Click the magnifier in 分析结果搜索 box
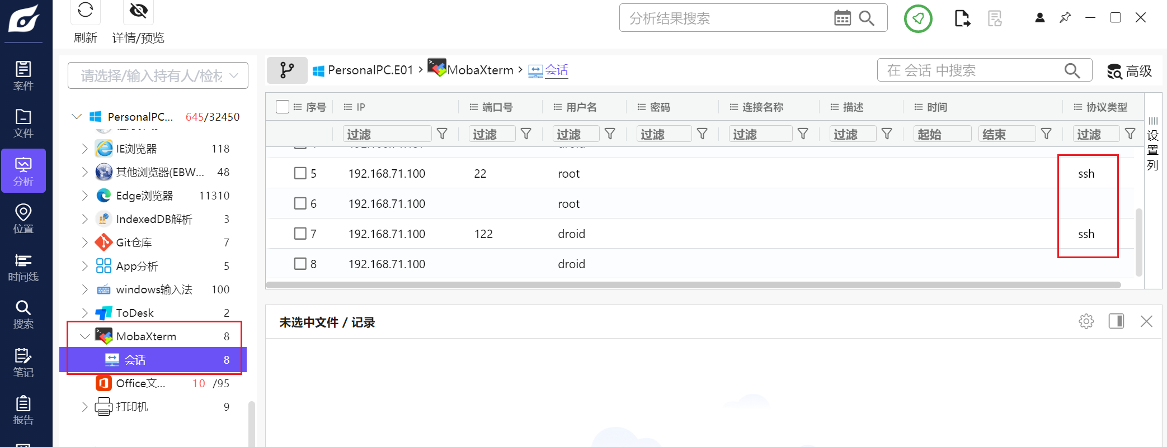 (x=866, y=18)
